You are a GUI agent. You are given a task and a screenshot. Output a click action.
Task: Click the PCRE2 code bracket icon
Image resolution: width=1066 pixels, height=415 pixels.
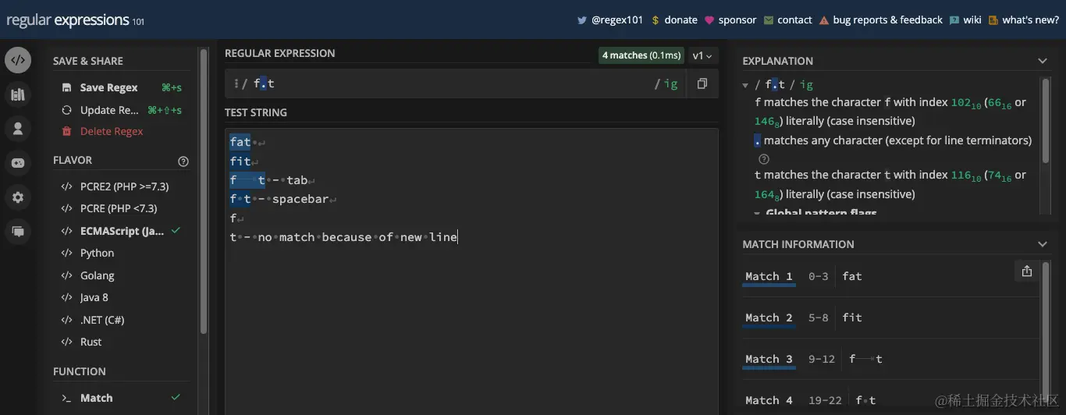(66, 186)
